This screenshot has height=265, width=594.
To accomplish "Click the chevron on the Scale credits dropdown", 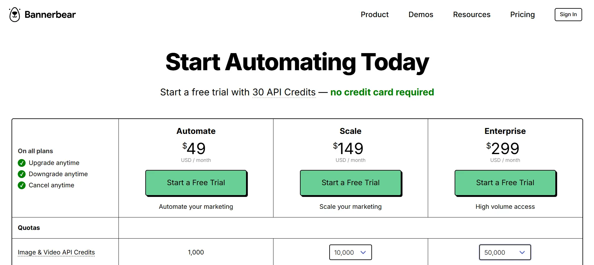I will [364, 252].
